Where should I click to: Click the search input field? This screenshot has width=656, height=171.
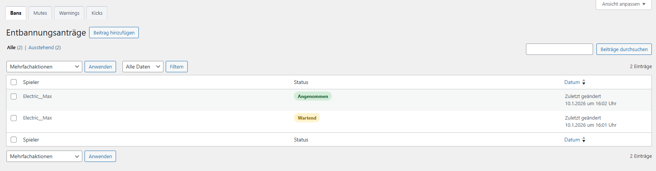click(x=559, y=49)
